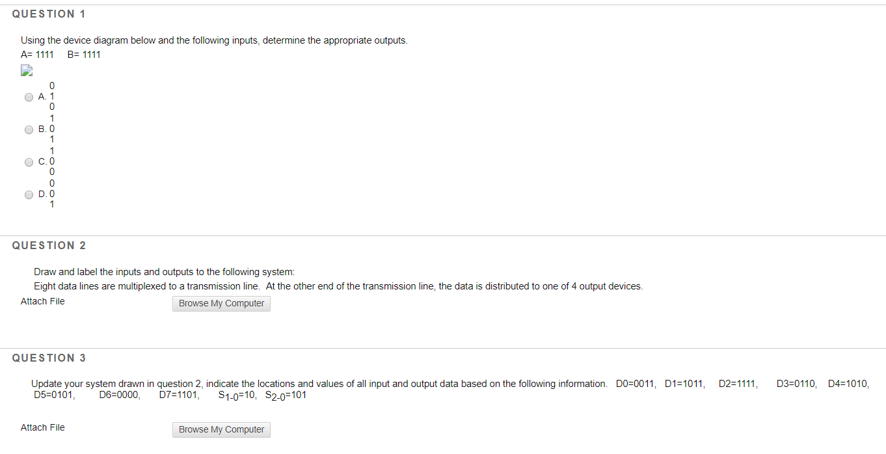Screen dimensions: 886x454
Task: Click the broken image placeholder in Question 1
Action: (26, 70)
